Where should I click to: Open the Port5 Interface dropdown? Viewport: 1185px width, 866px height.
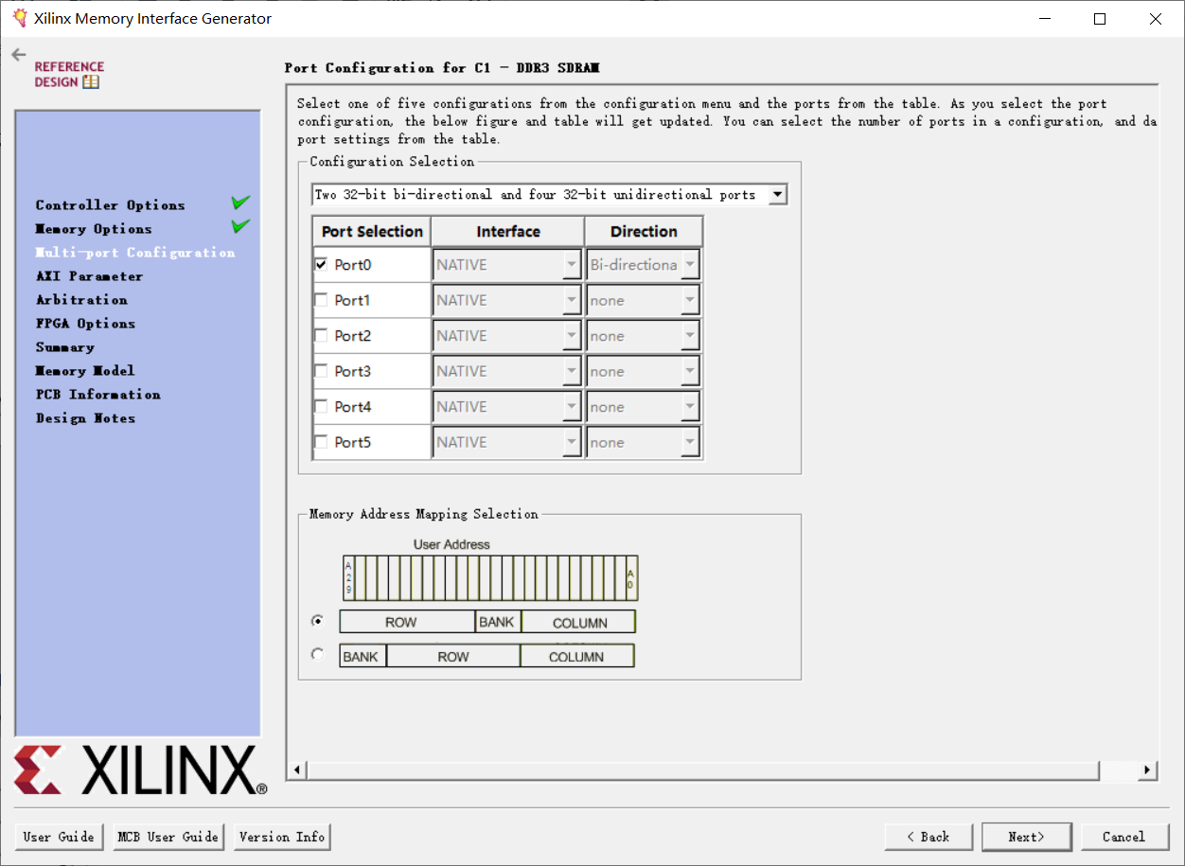pos(507,442)
